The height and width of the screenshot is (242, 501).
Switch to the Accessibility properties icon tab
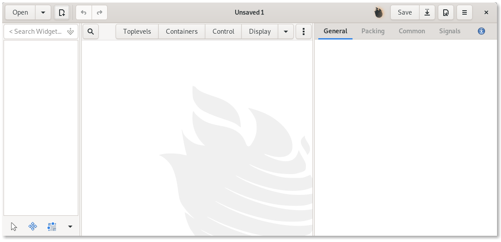click(481, 31)
